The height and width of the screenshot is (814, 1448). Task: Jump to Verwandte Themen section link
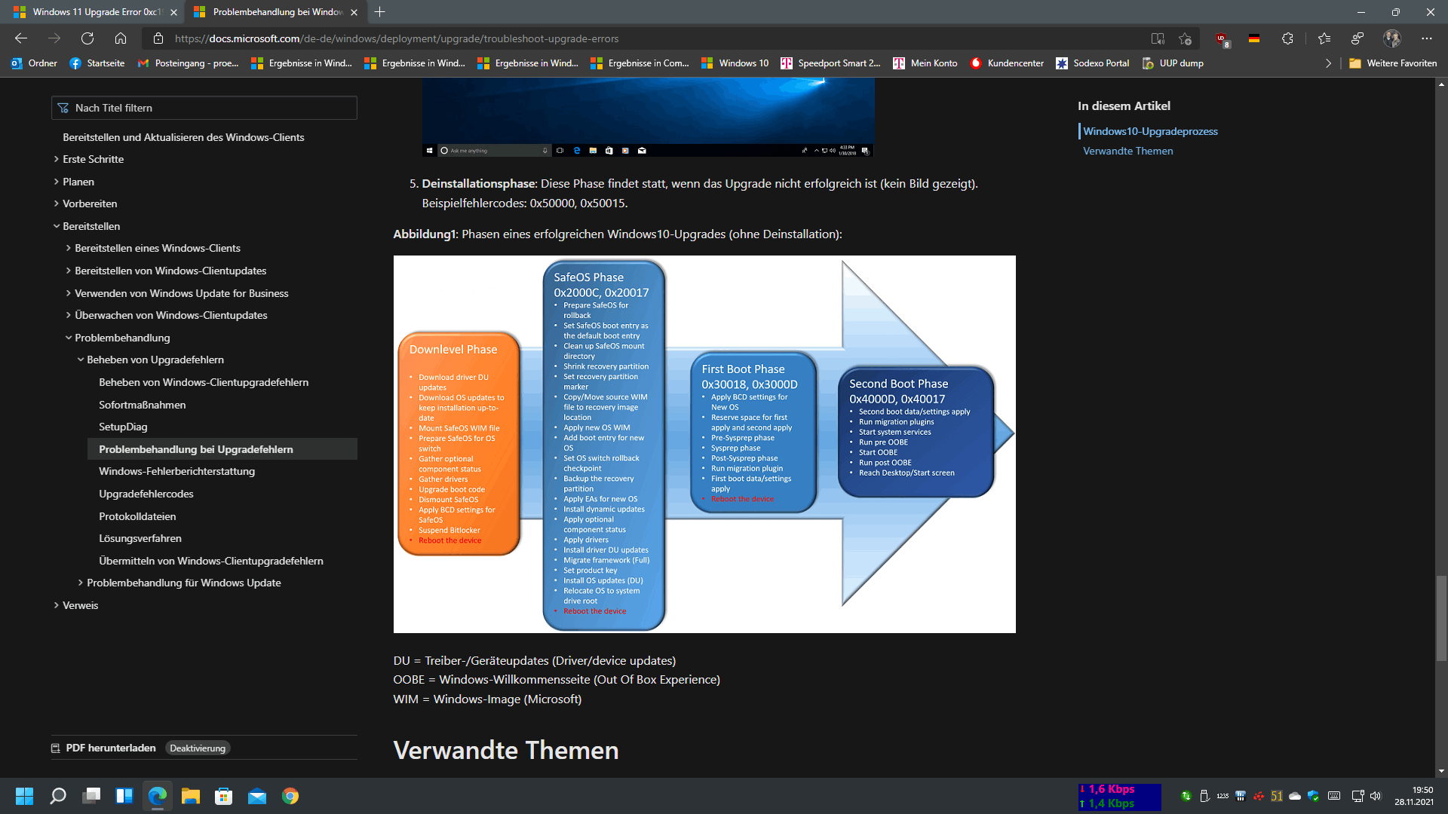point(1127,151)
